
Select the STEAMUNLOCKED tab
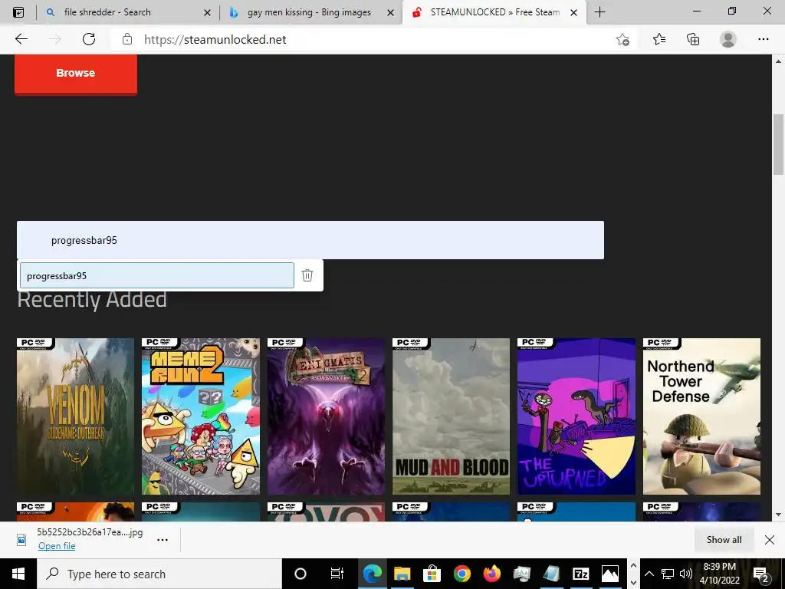coord(494,12)
